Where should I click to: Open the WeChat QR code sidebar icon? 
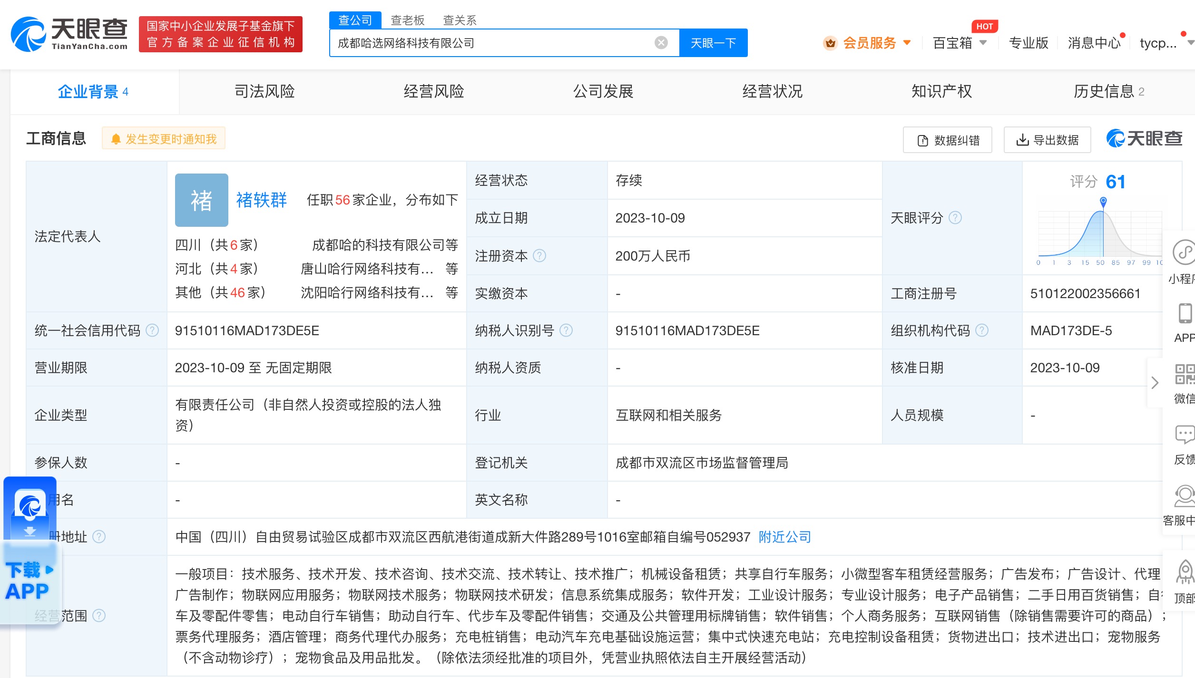coord(1185,375)
